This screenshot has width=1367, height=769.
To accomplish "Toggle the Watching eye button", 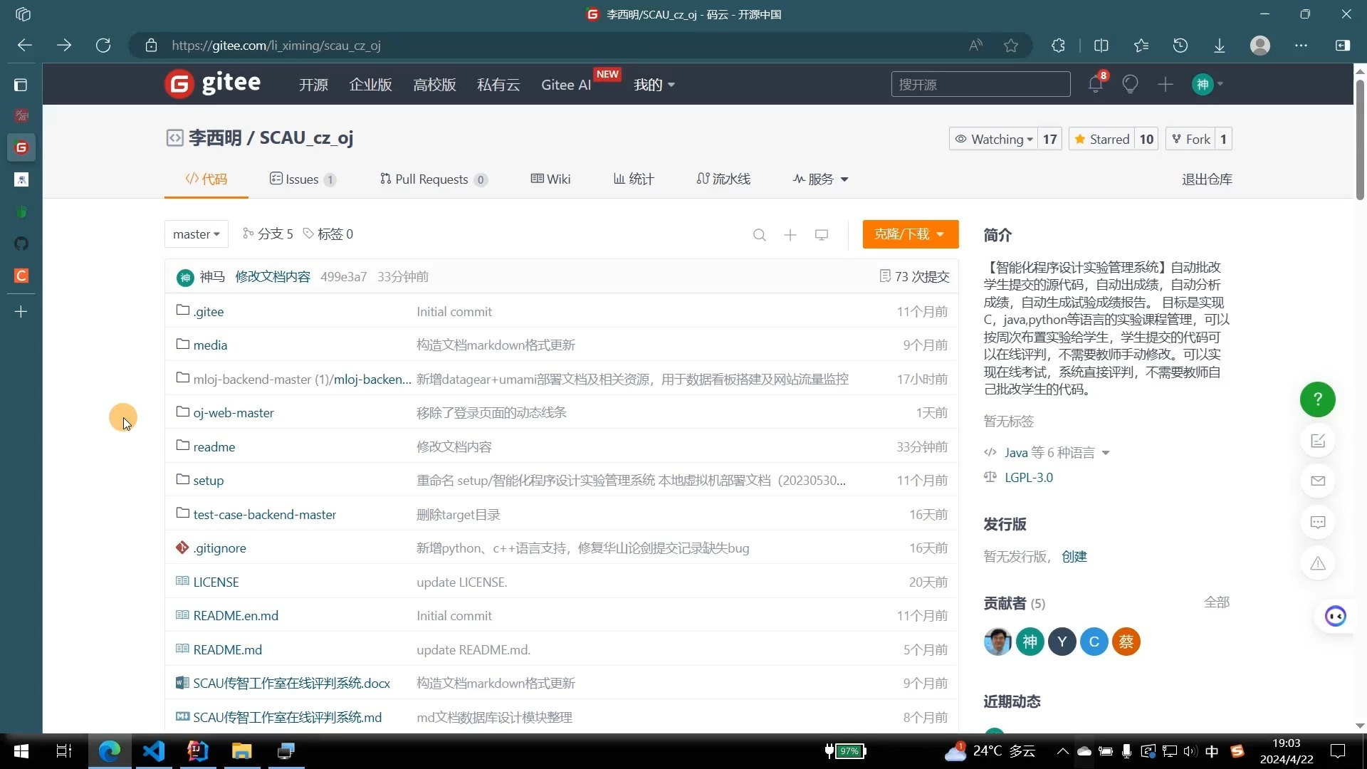I will (993, 139).
